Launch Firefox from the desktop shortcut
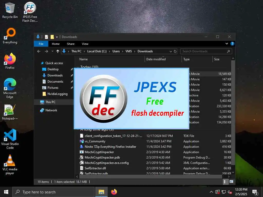 [10, 61]
